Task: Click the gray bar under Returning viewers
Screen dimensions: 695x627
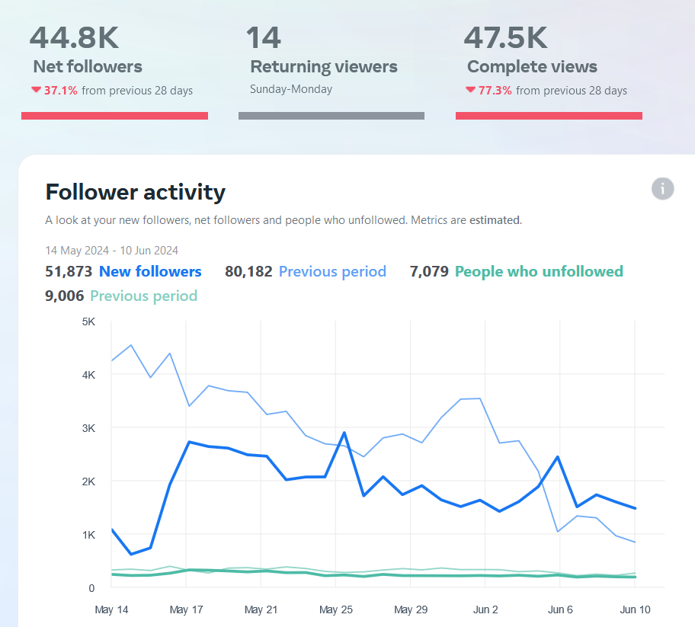Action: (331, 116)
